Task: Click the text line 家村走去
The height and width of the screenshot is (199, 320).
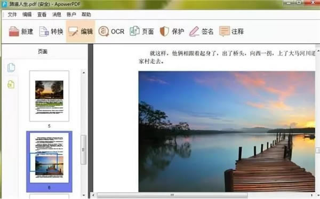Action: pos(151,61)
